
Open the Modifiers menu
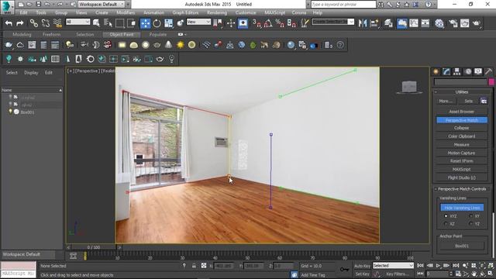(126, 12)
